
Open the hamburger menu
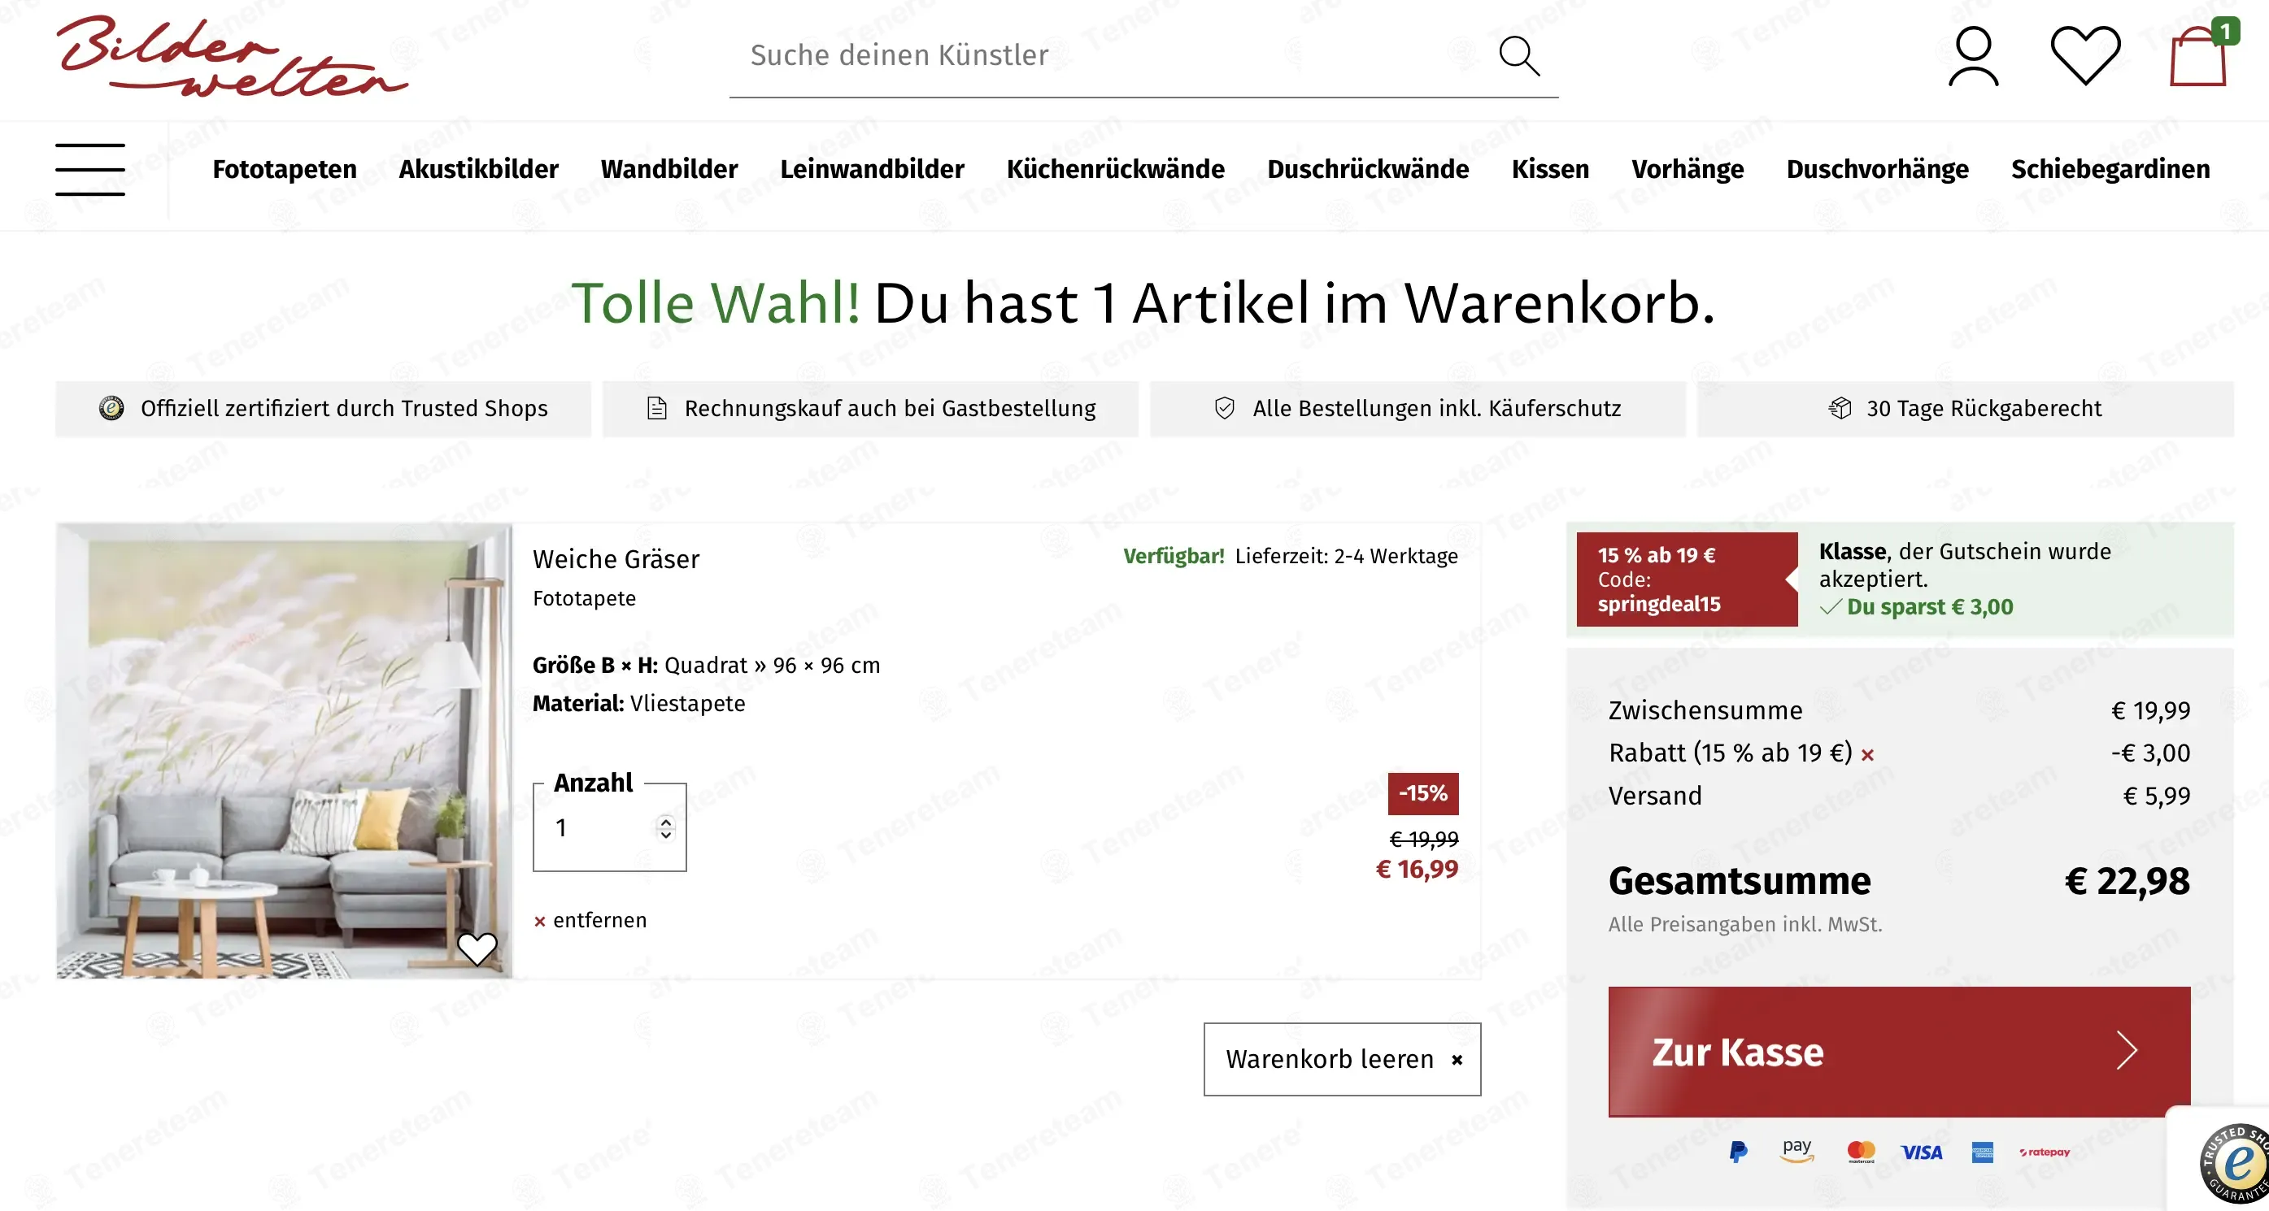click(89, 169)
